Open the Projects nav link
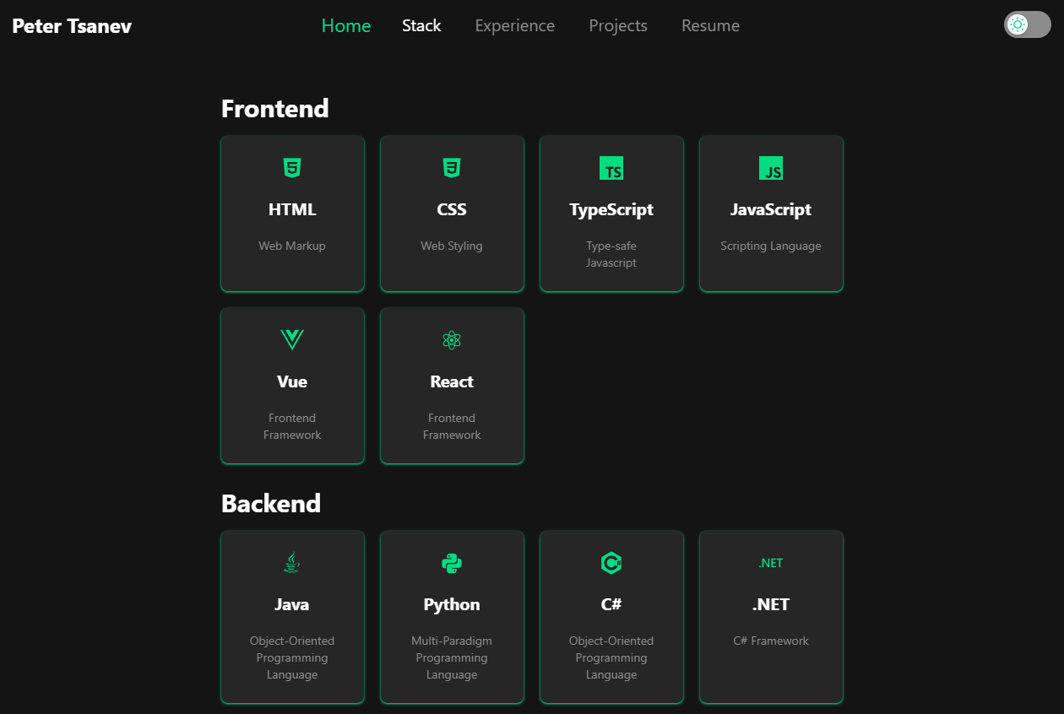The width and height of the screenshot is (1064, 714). pyautogui.click(x=618, y=25)
